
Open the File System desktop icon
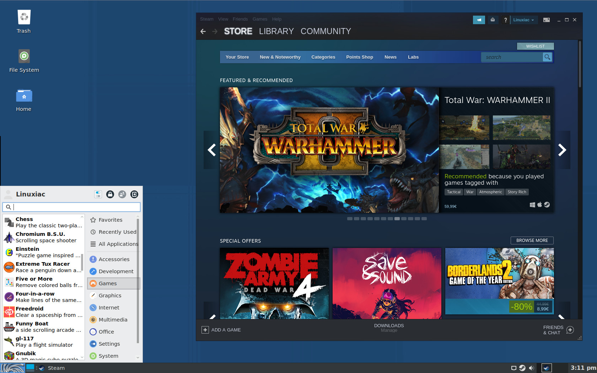coord(24,60)
